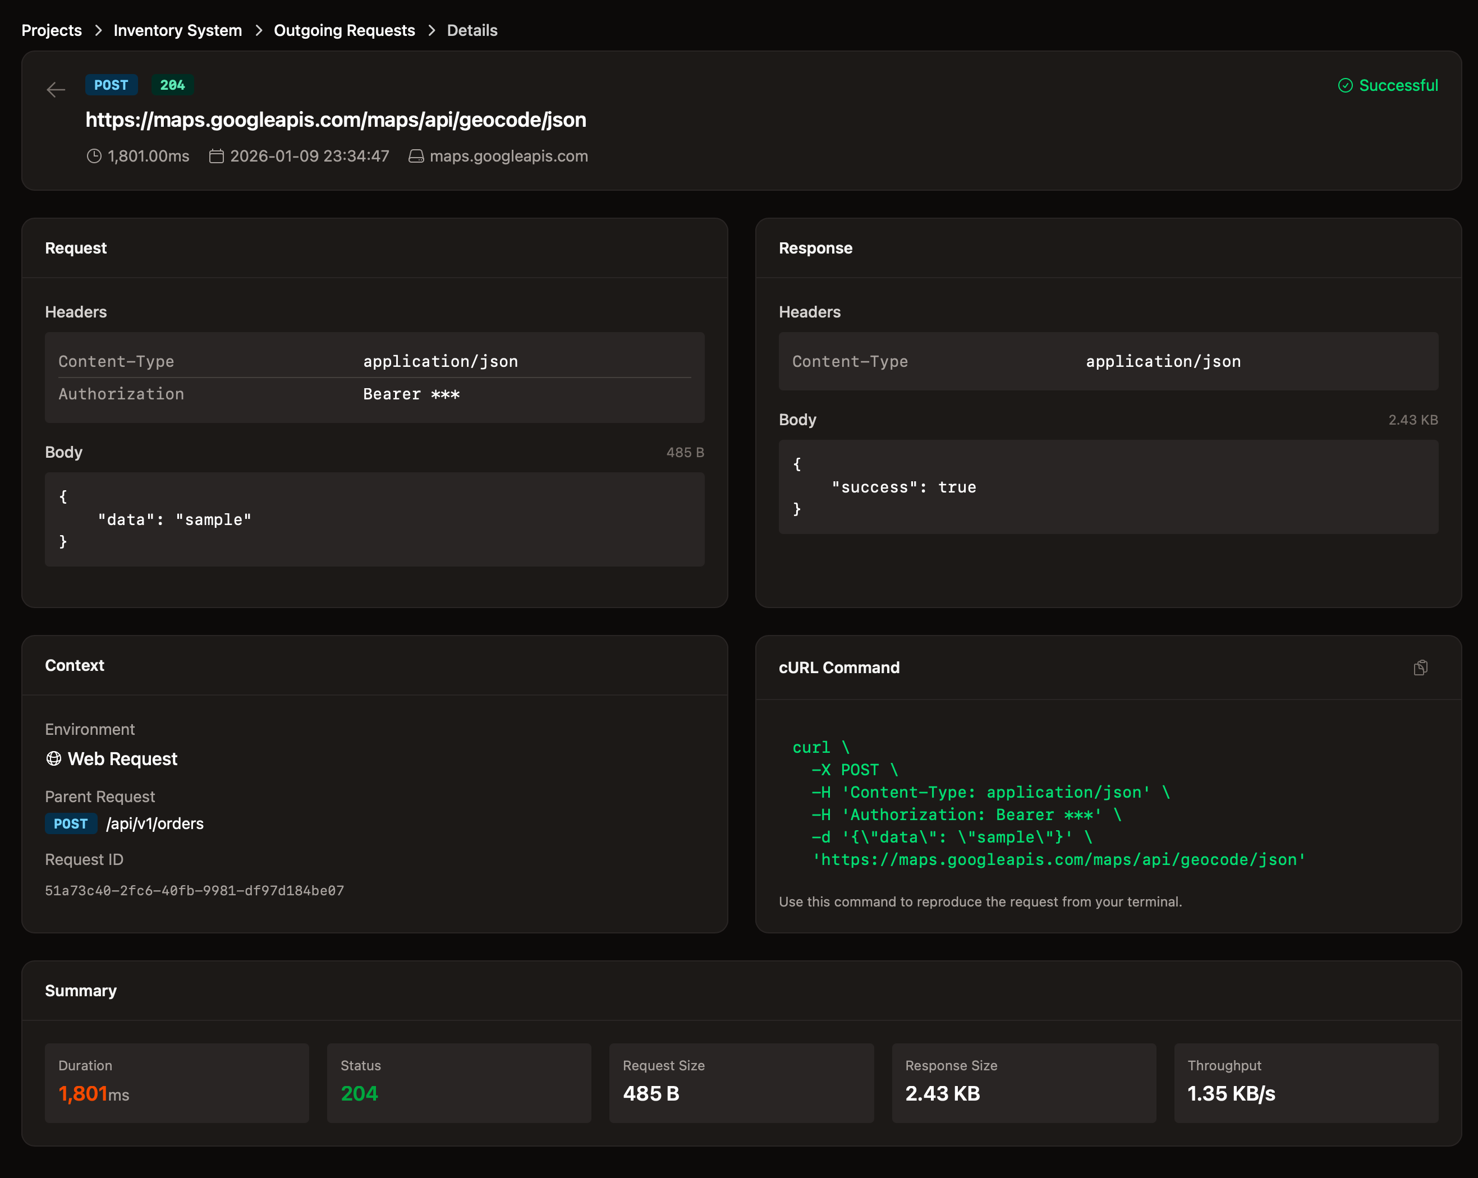Screen dimensions: 1478x1178
Task: Click the Throughput summary card
Action: (x=1305, y=1082)
